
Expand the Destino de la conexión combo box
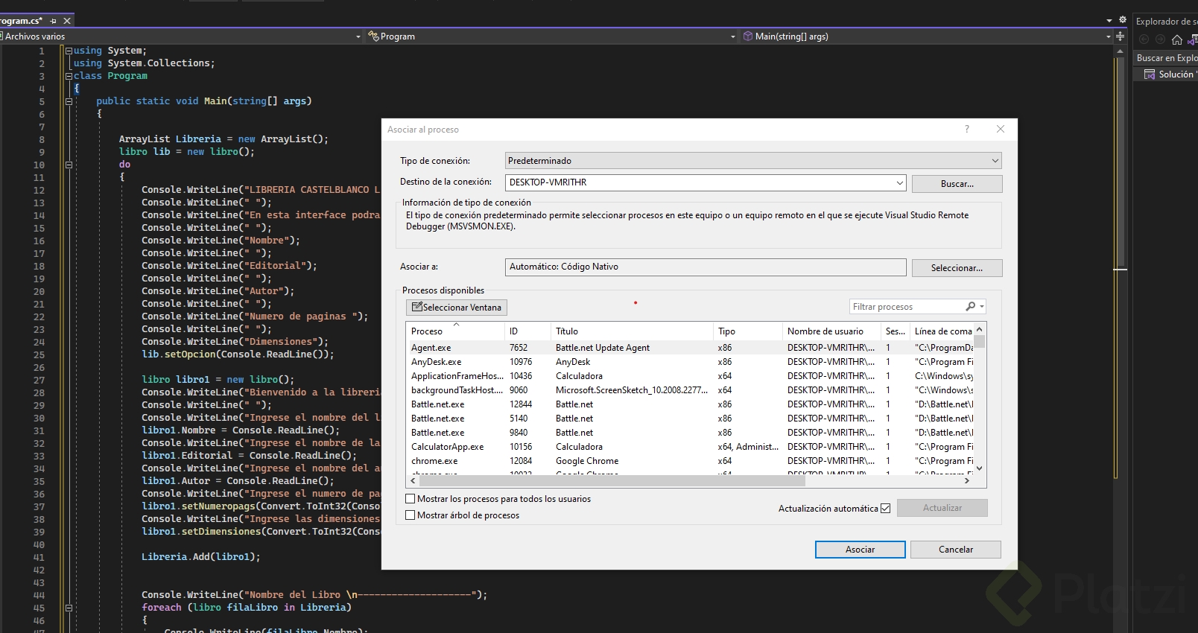[900, 182]
